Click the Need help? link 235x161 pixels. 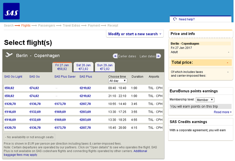point(187,19)
